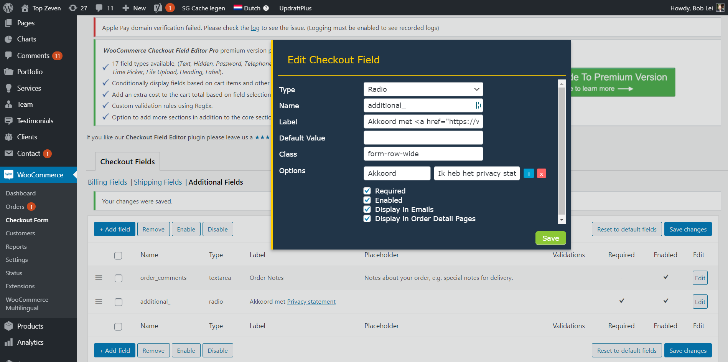Click the Services lightbulb icon

point(8,88)
